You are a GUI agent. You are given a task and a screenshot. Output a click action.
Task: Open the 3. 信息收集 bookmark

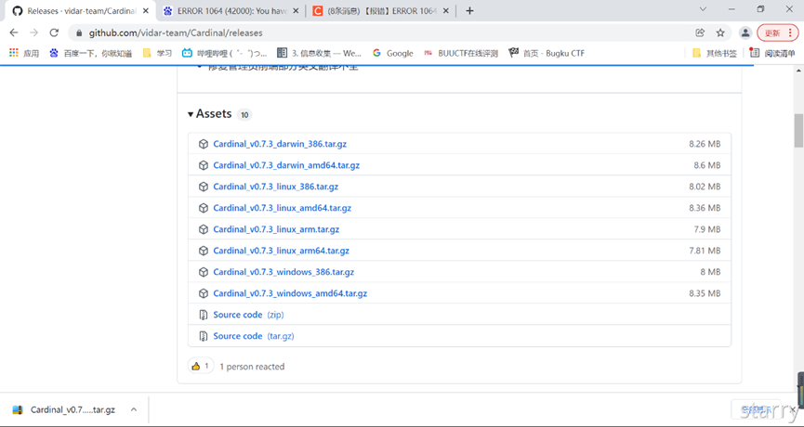[319, 53]
